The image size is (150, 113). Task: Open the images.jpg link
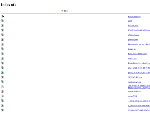[132, 49]
